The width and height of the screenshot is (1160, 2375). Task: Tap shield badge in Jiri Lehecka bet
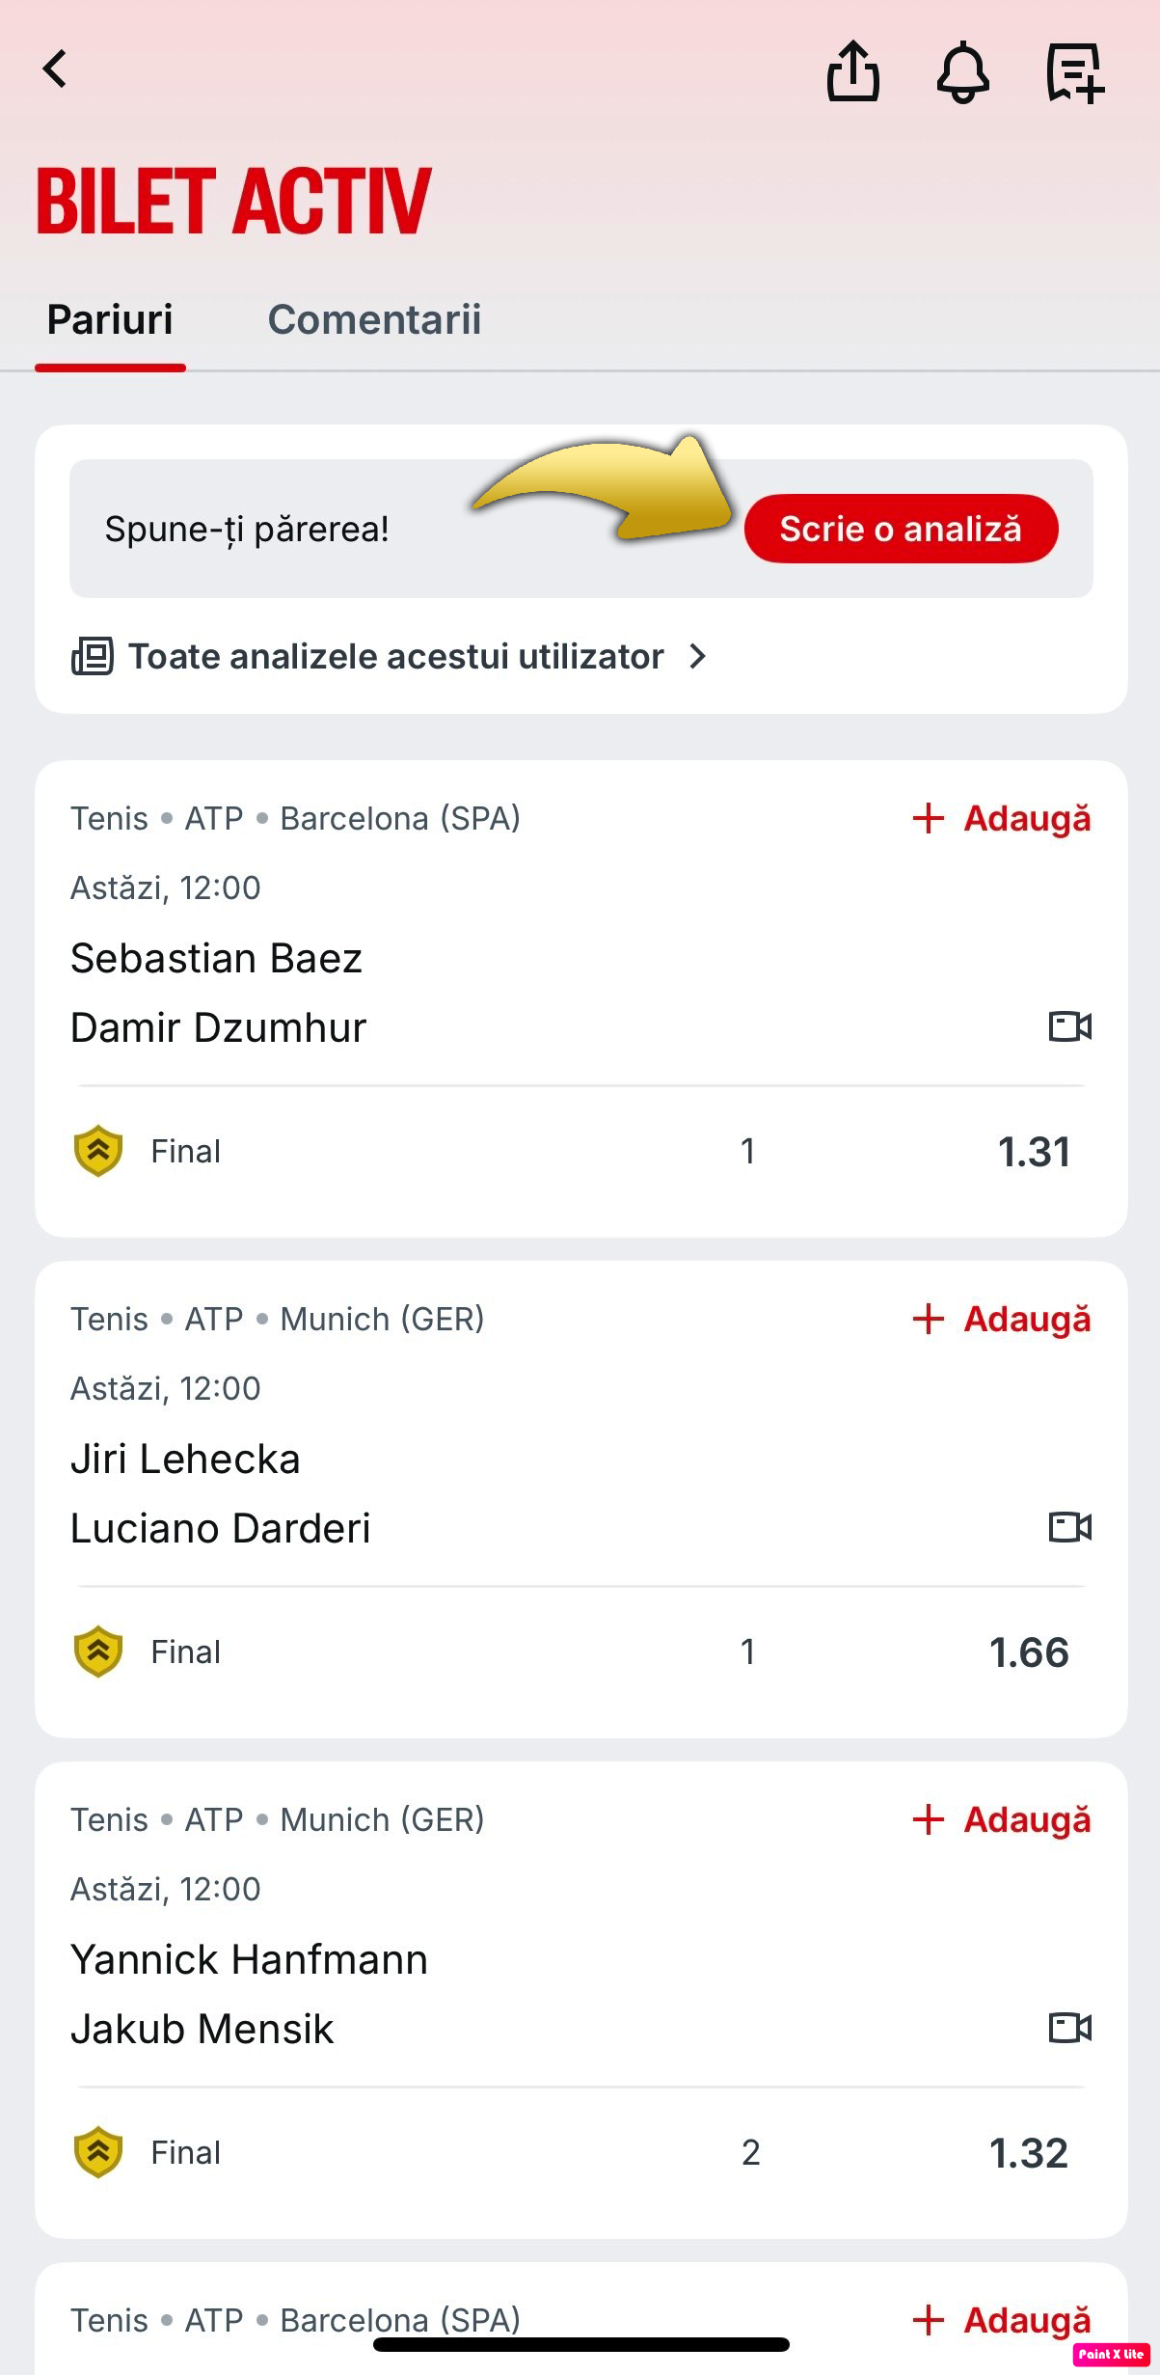97,1652
